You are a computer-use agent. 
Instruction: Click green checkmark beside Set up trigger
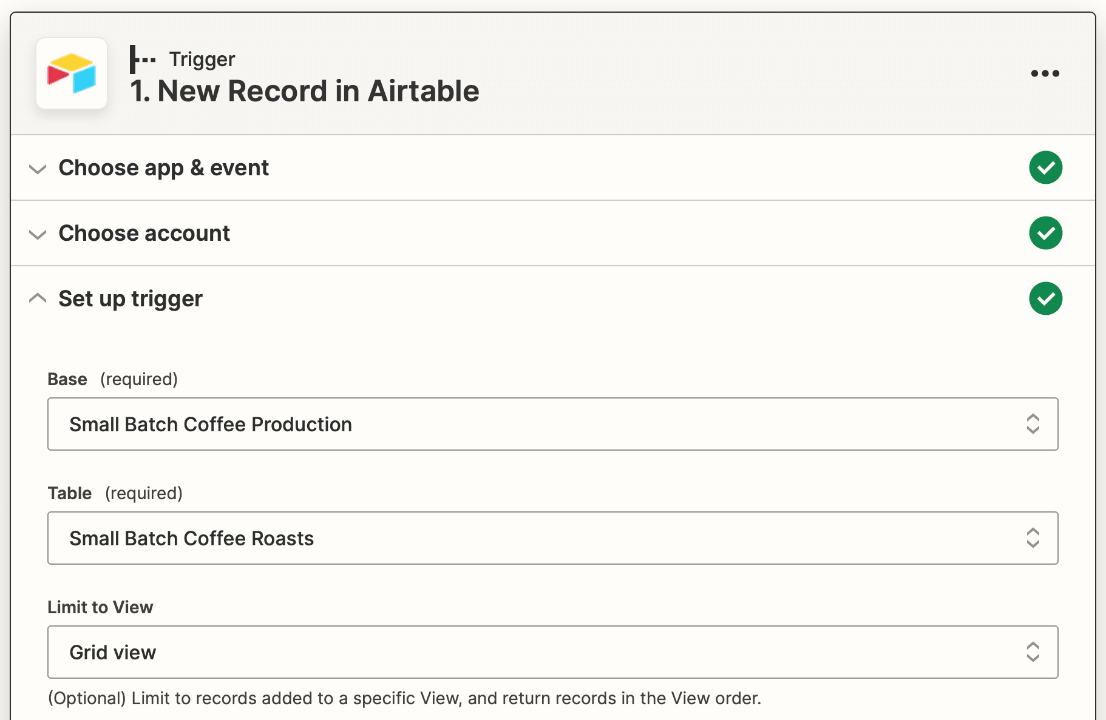[1045, 298]
